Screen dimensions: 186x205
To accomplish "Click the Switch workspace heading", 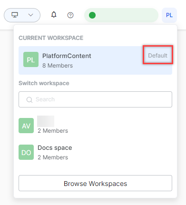I will coord(44,83).
